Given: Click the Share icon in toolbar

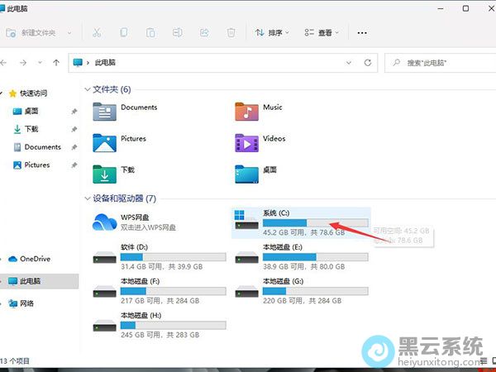Looking at the screenshot, I should click(204, 33).
